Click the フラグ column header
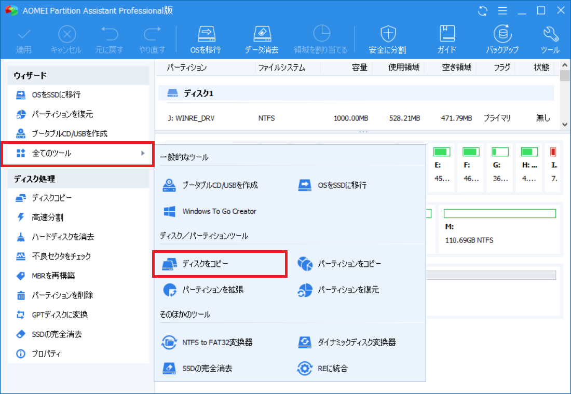The image size is (571, 394). [502, 67]
